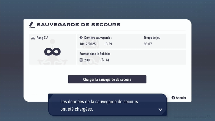Click the playtime value 98:07
The image size is (215, 121).
coord(148,44)
